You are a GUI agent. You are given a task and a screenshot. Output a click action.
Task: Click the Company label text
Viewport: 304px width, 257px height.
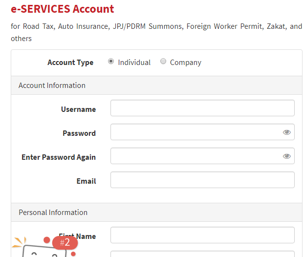coord(186,63)
